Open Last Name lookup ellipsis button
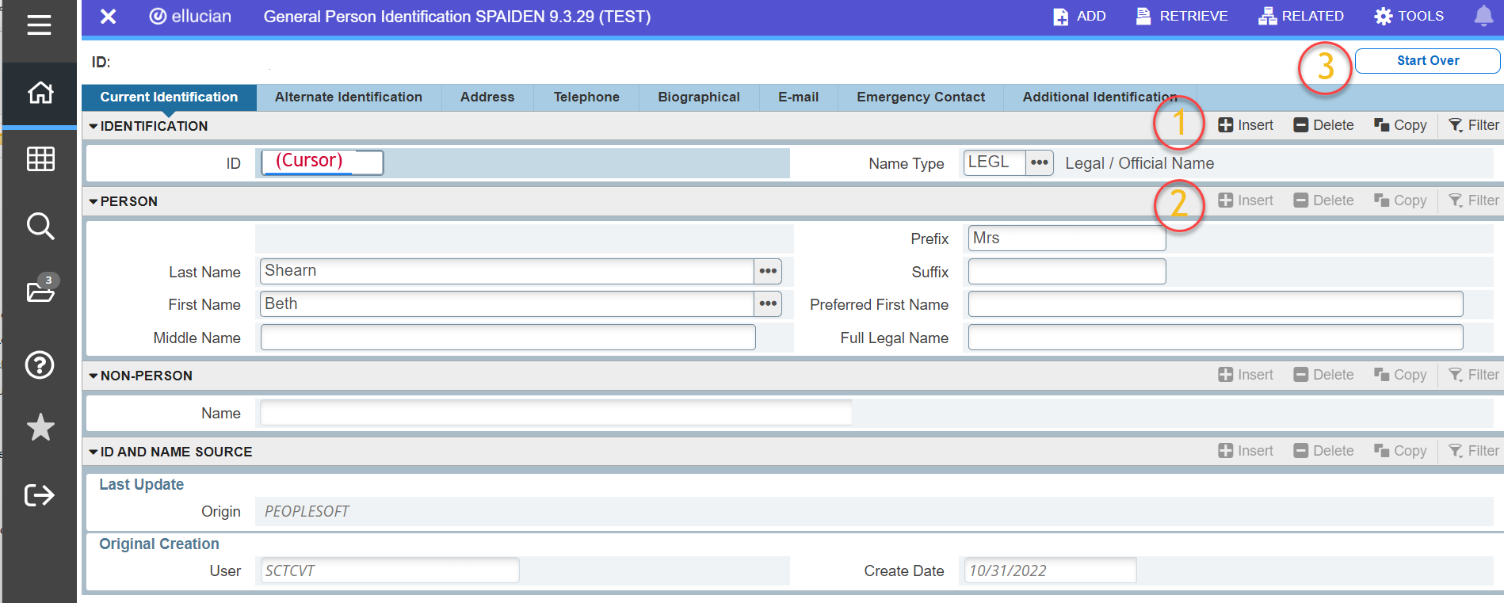The image size is (1504, 603). 767,272
